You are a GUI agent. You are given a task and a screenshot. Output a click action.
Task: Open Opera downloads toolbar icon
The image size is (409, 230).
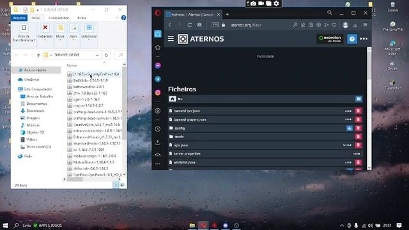pos(355,25)
